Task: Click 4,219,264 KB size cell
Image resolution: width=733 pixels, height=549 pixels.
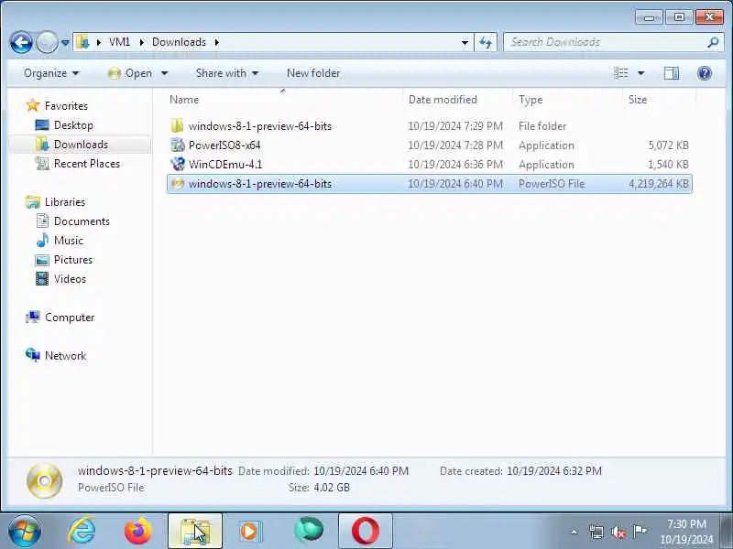Action: 658,184
